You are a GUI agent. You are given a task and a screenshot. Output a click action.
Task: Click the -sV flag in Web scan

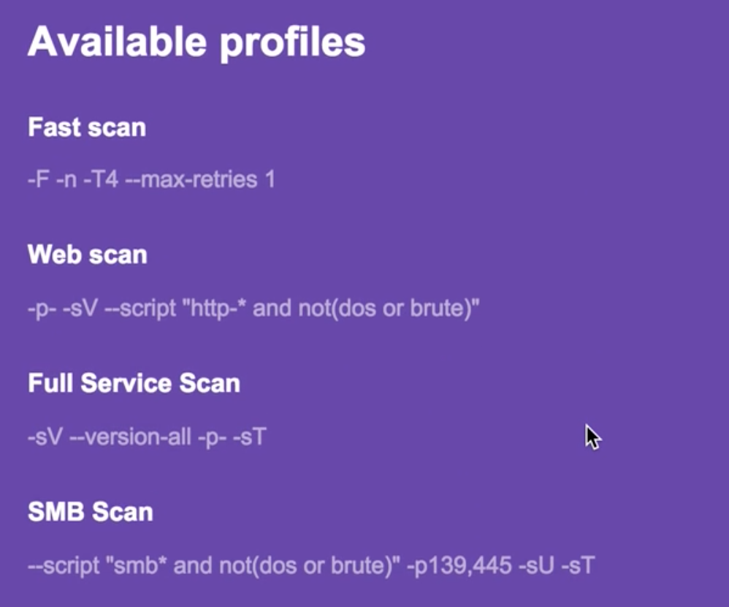click(x=80, y=308)
